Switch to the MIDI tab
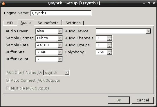This screenshot has width=157, height=107. click(x=10, y=23)
